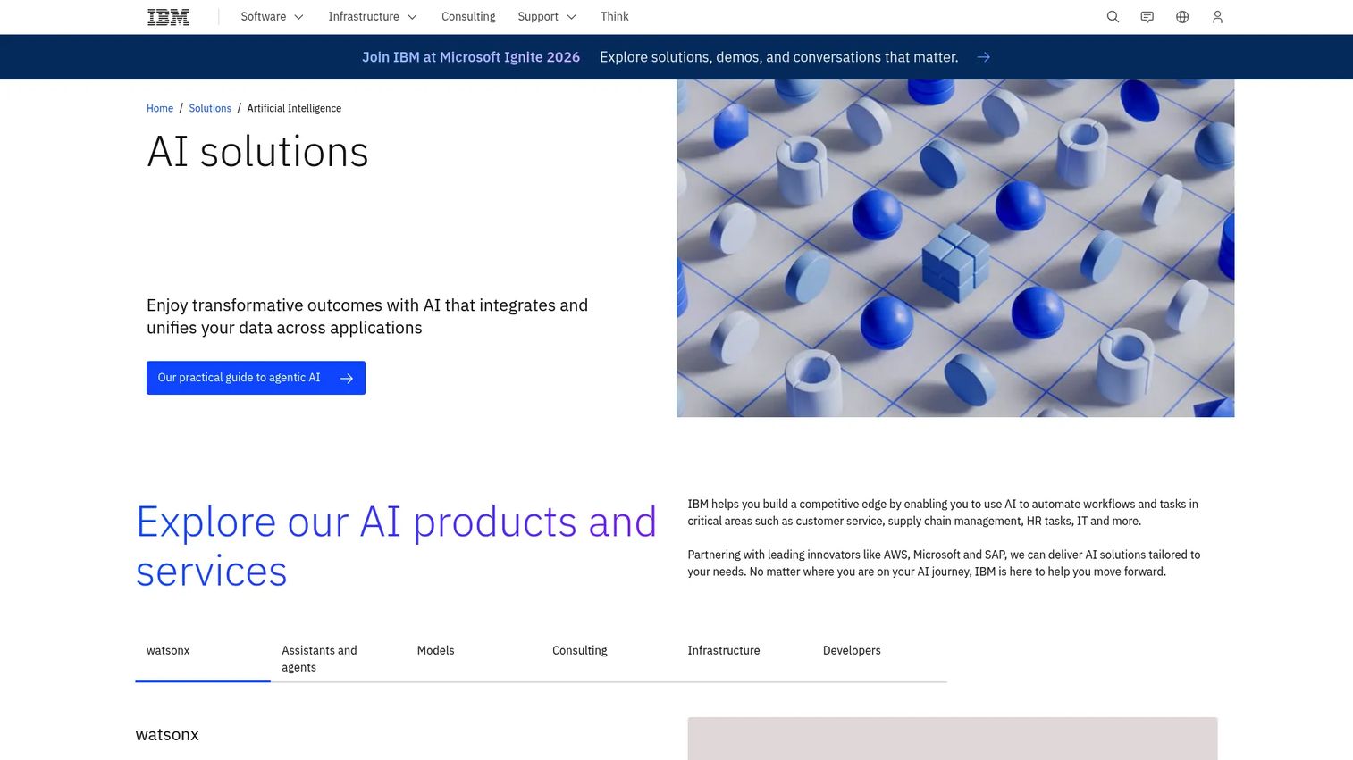Click the Explore our AI products and services heading

(x=396, y=547)
